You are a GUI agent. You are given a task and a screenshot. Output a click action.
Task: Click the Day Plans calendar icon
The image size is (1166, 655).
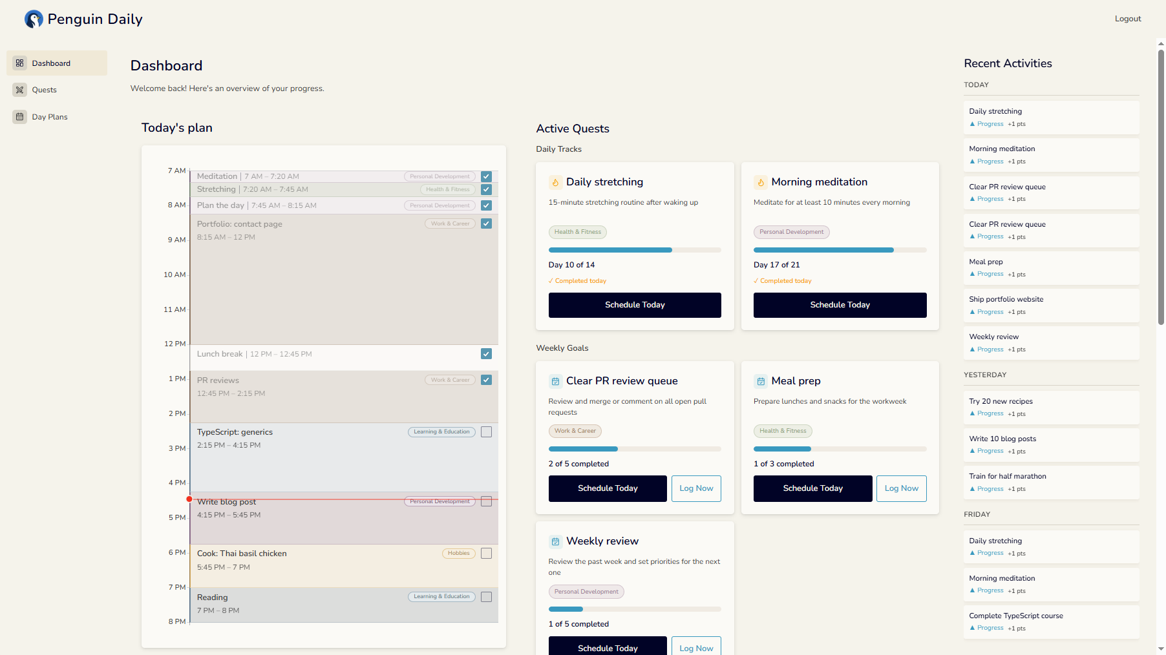tap(20, 117)
